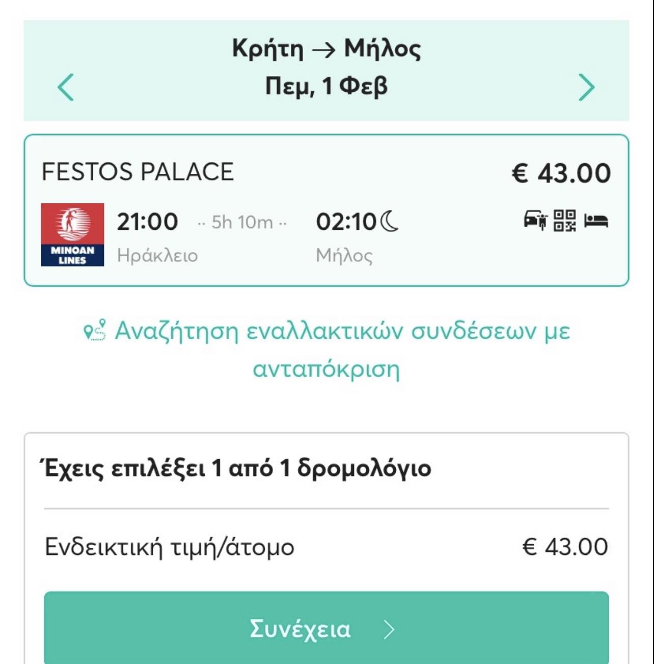Go to next day with right arrow
The image size is (654, 664).
(586, 87)
